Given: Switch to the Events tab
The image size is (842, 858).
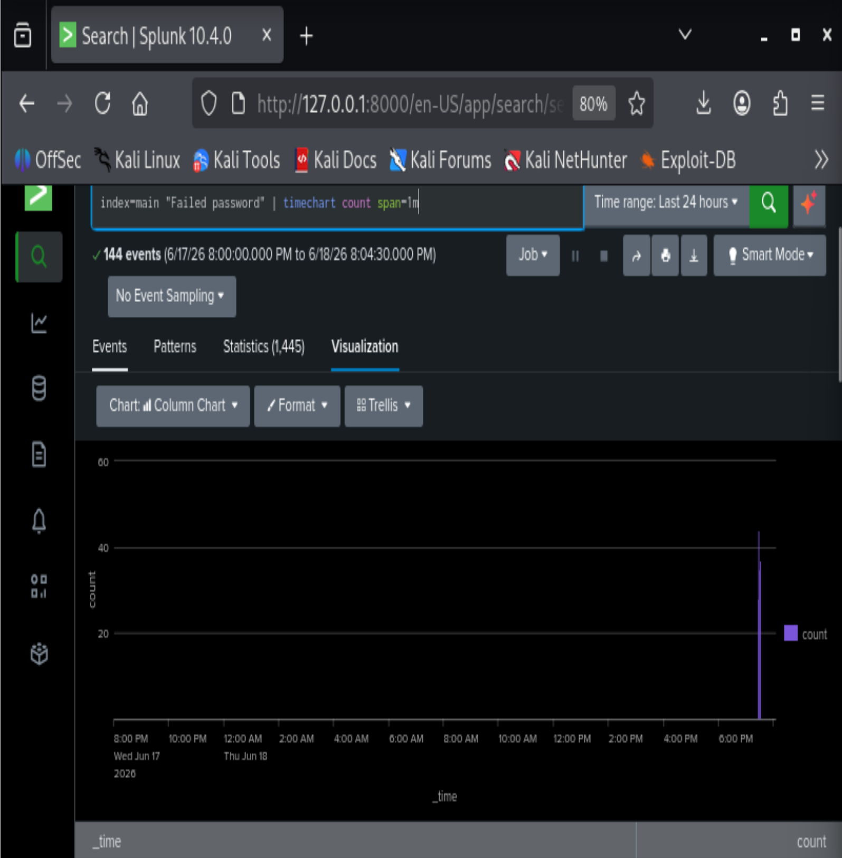Looking at the screenshot, I should tap(110, 347).
